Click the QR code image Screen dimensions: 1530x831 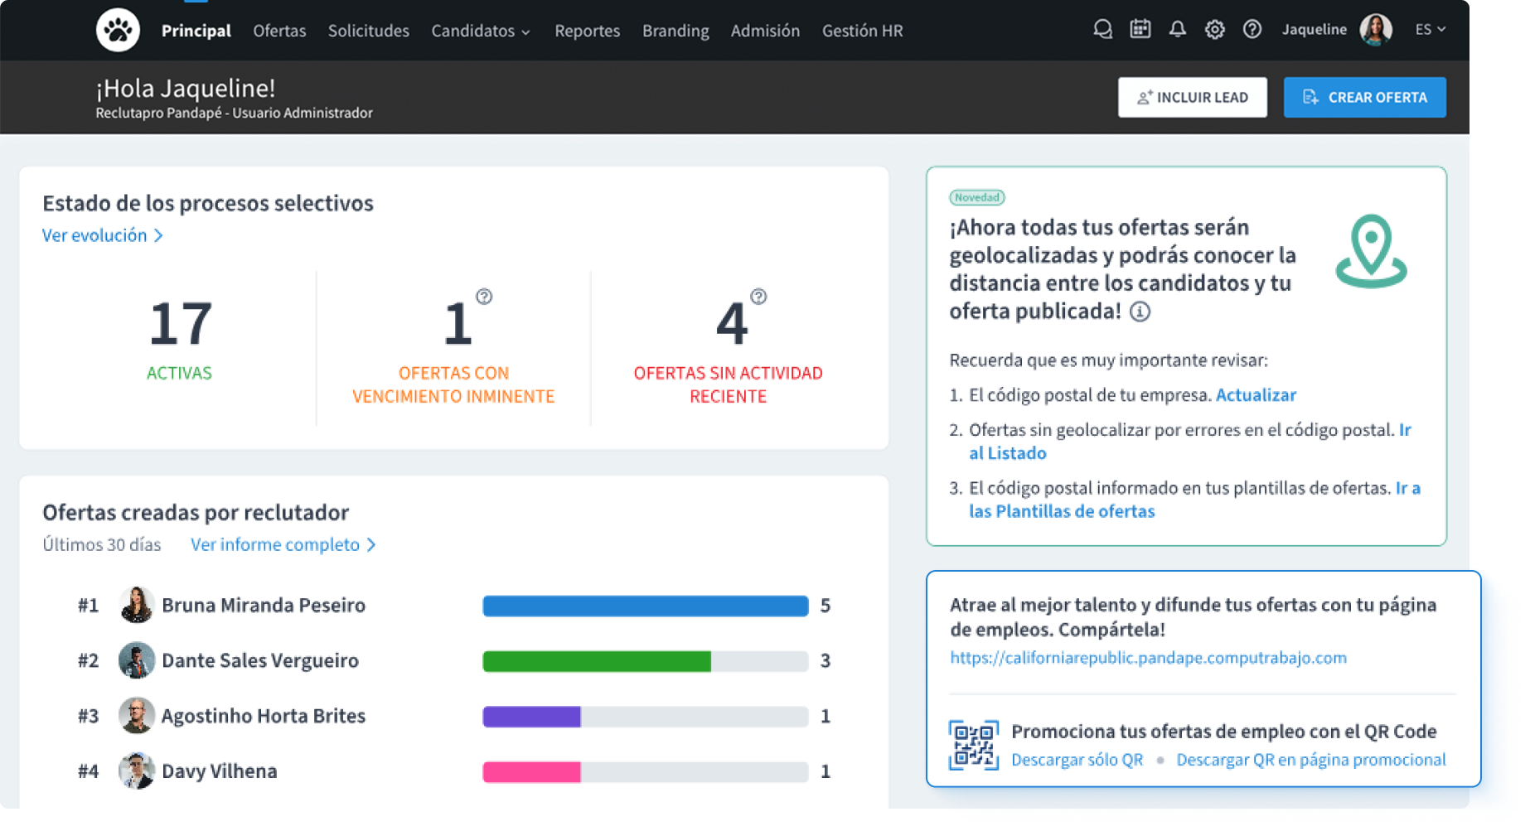pyautogui.click(x=973, y=745)
